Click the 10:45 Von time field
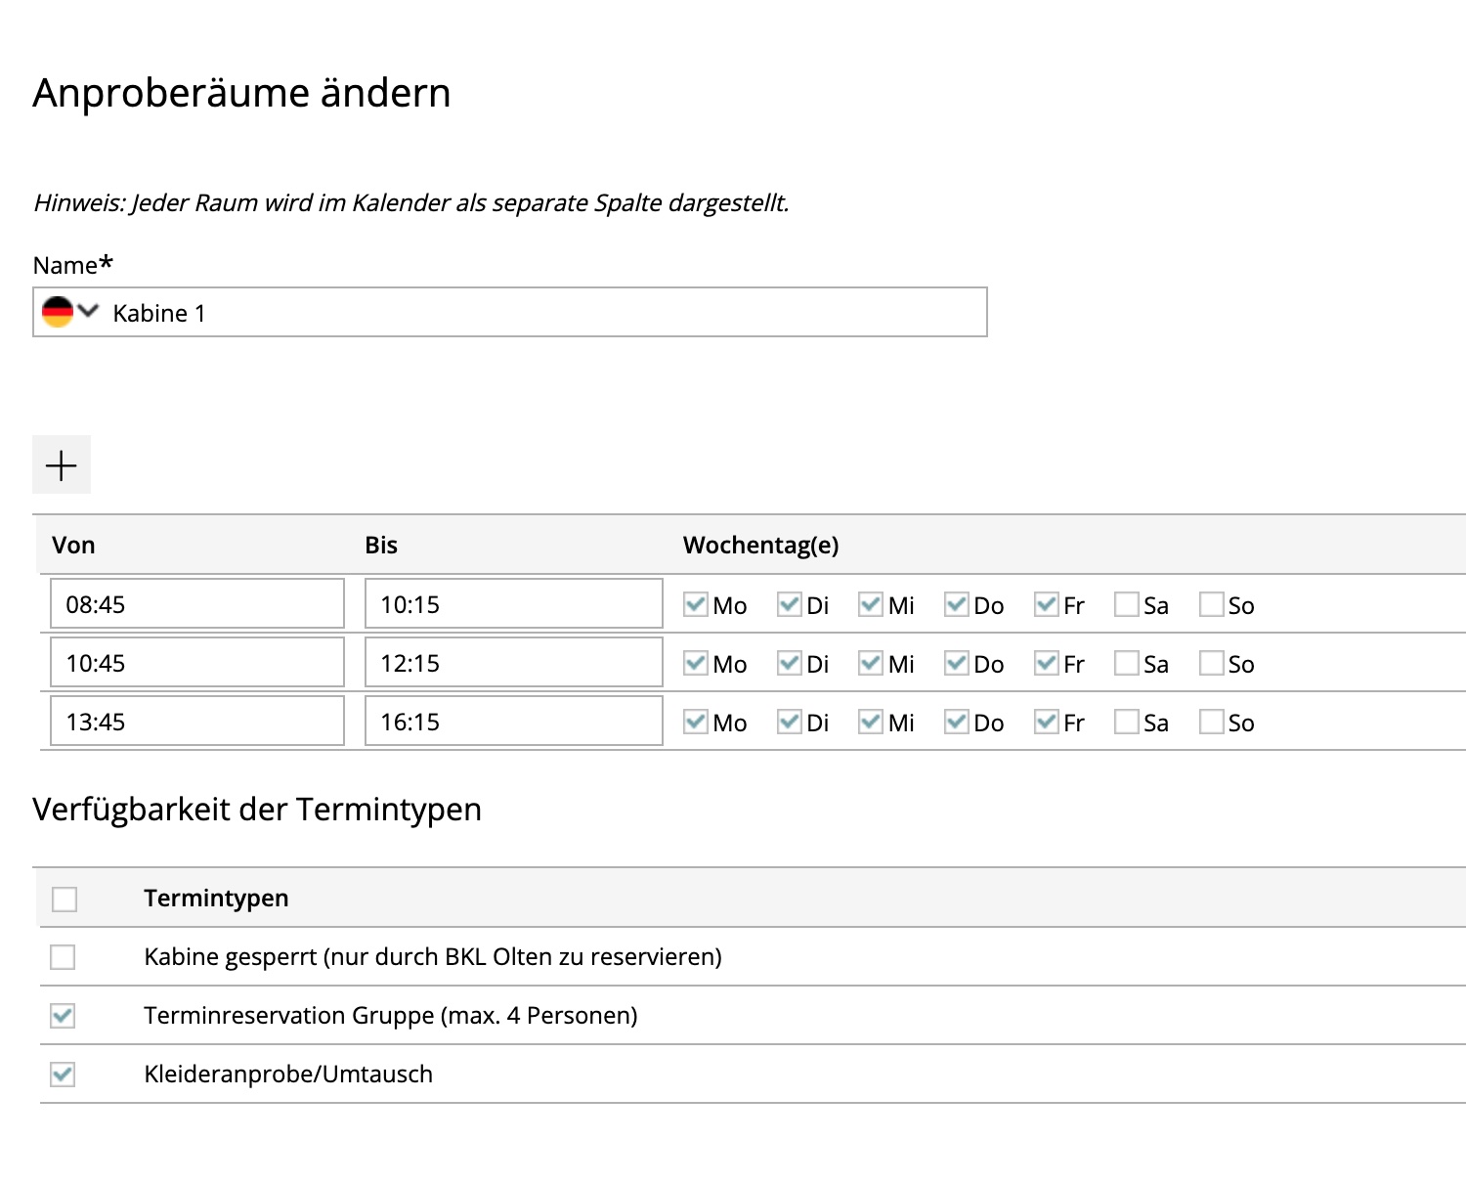1466x1185 pixels. click(x=197, y=663)
